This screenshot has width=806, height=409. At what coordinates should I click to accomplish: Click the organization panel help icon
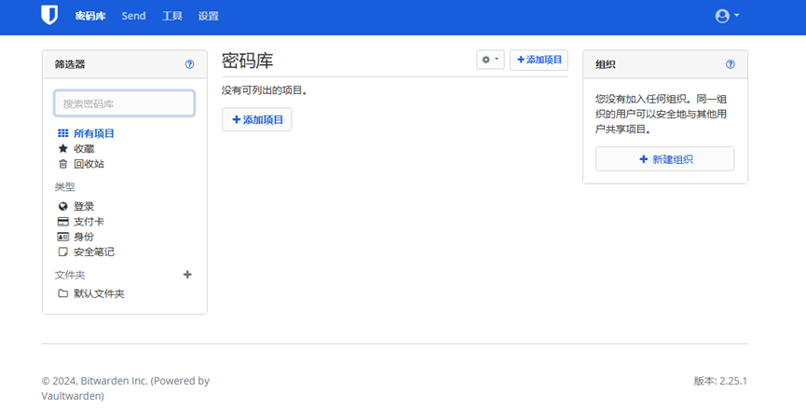tap(731, 64)
